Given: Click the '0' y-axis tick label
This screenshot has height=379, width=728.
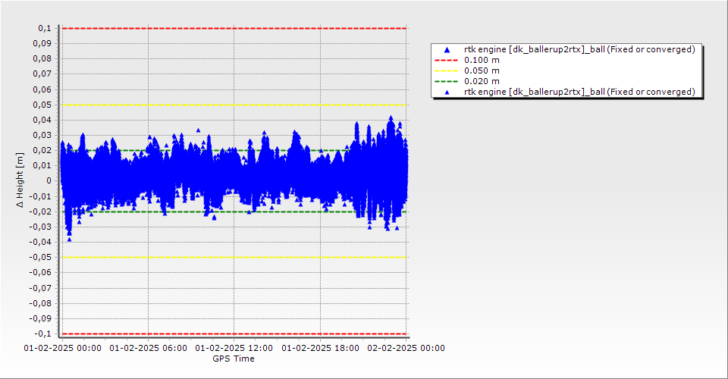Looking at the screenshot, I should tap(49, 181).
